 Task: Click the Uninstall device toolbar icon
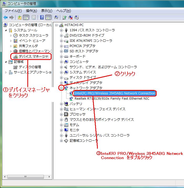(76, 18)
